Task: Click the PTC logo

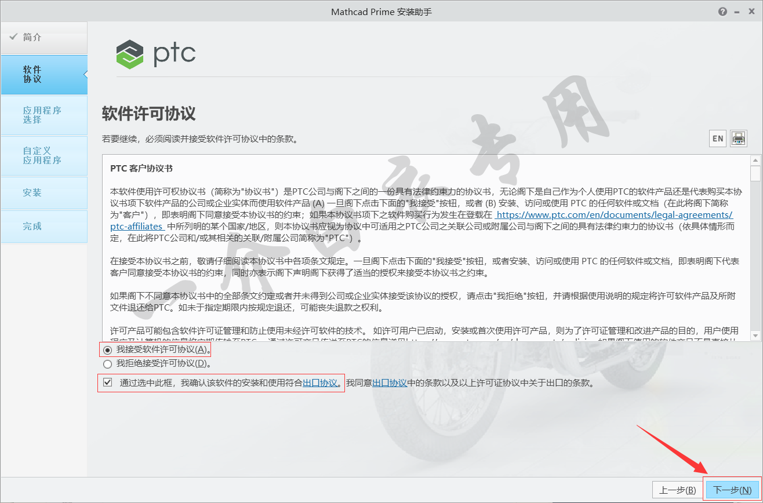Action: pos(155,54)
